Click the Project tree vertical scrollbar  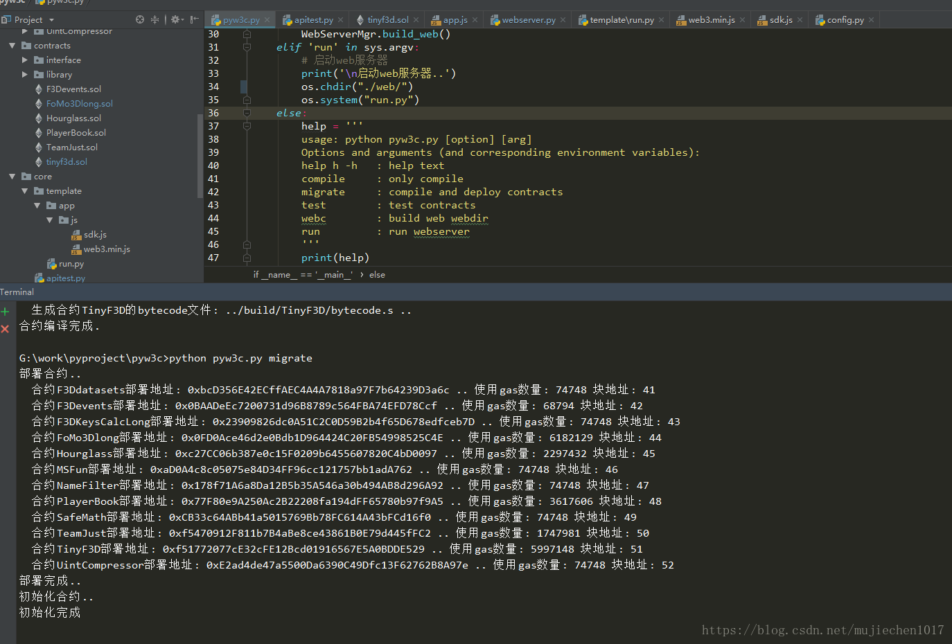[x=200, y=156]
